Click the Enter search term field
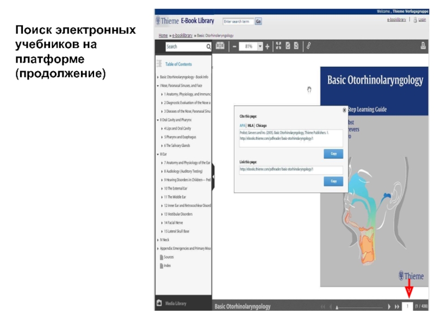Screen dimensions: 435x319 click(238, 21)
